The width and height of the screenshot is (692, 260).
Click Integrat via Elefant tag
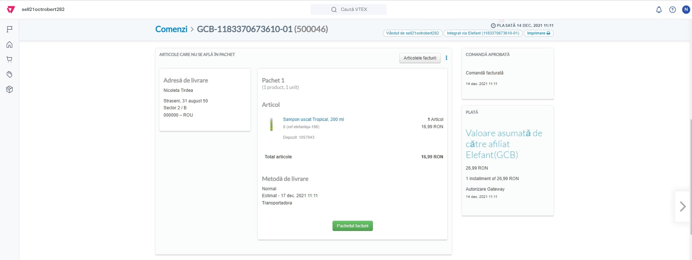pos(483,33)
